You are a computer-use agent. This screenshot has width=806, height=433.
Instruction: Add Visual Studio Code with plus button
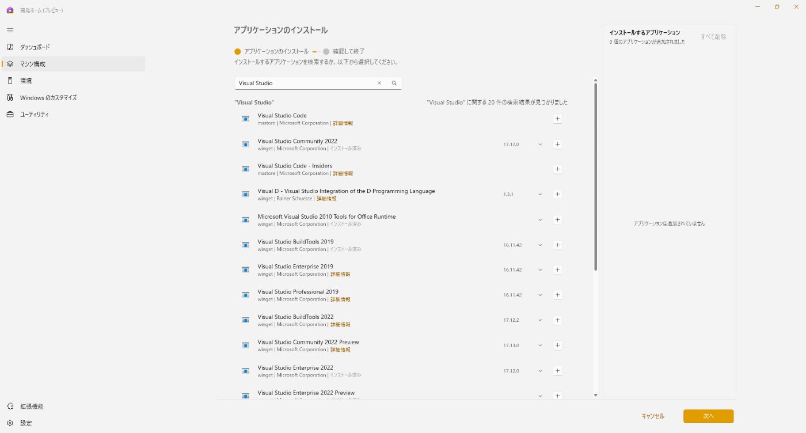557,119
